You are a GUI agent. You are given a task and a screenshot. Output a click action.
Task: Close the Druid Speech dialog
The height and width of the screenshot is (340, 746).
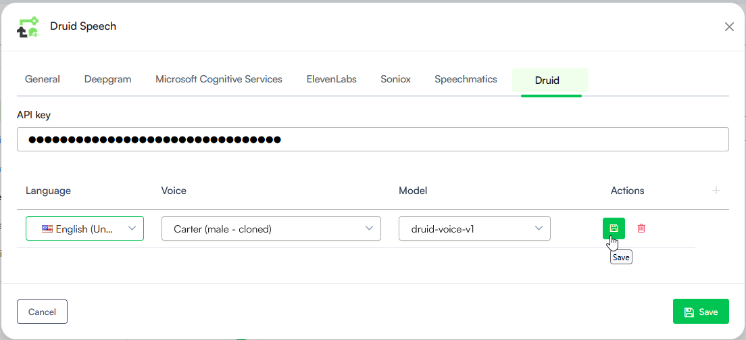click(x=729, y=27)
